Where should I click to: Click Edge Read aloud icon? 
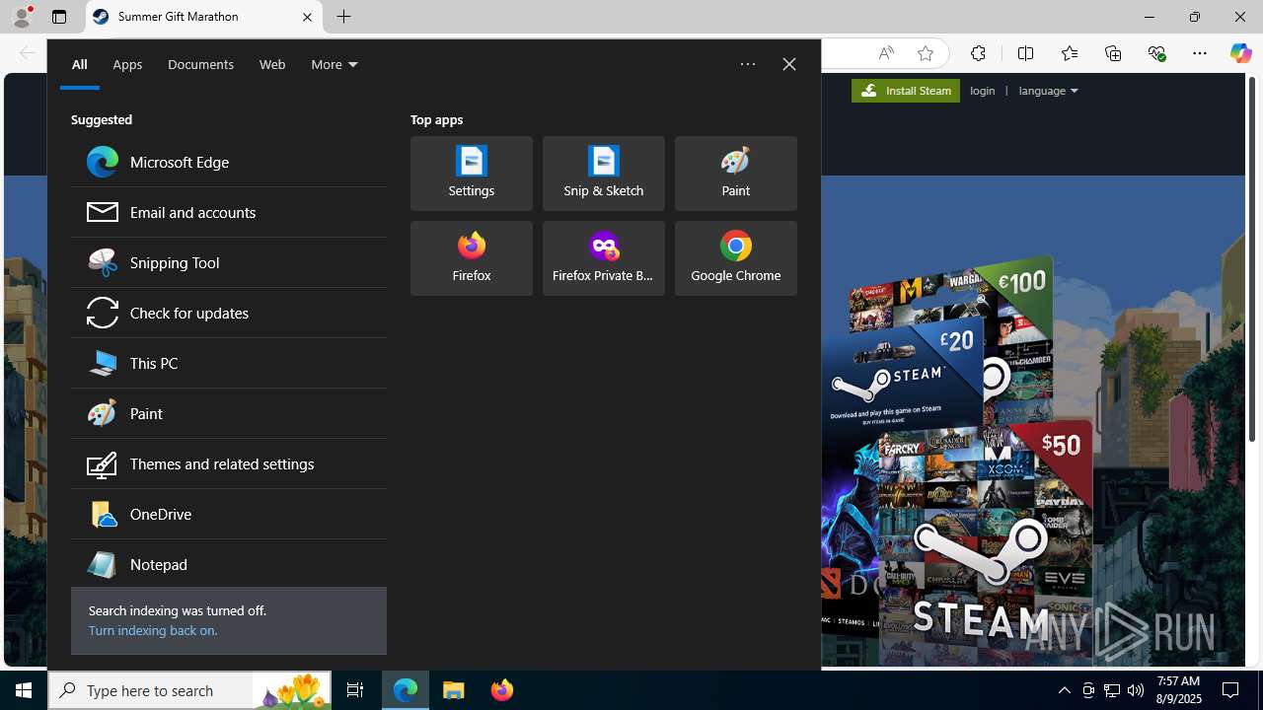(886, 53)
